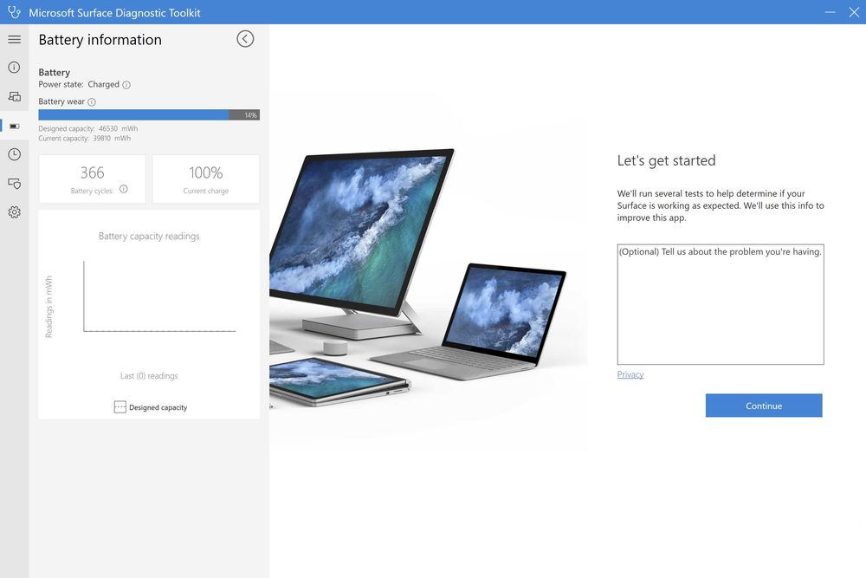Open the hamburger navigation menu

click(15, 39)
